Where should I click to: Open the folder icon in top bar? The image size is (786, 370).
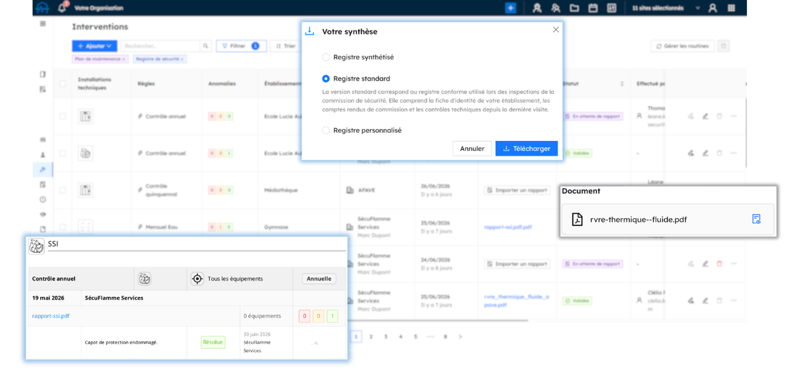tap(574, 8)
